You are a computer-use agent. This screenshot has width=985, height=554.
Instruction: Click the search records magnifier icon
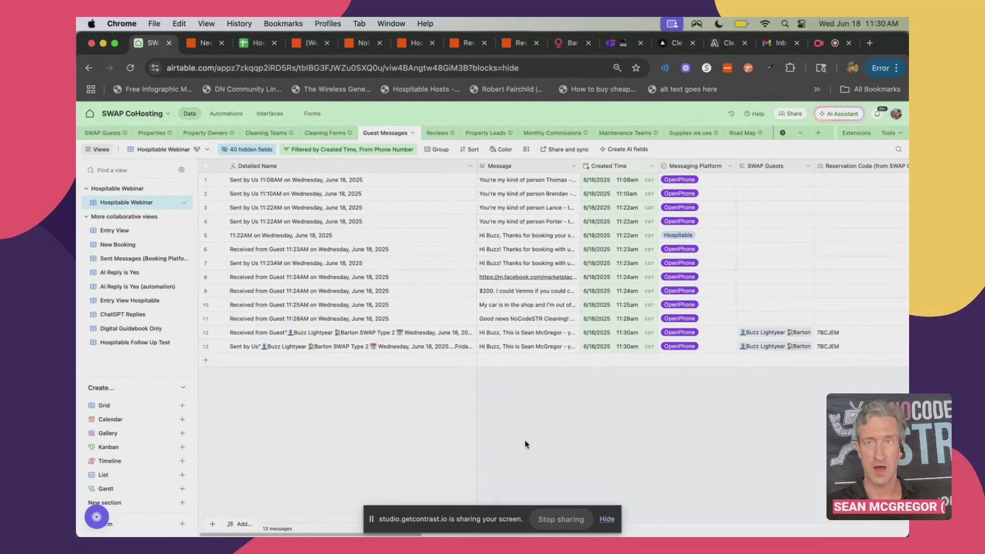coord(898,149)
